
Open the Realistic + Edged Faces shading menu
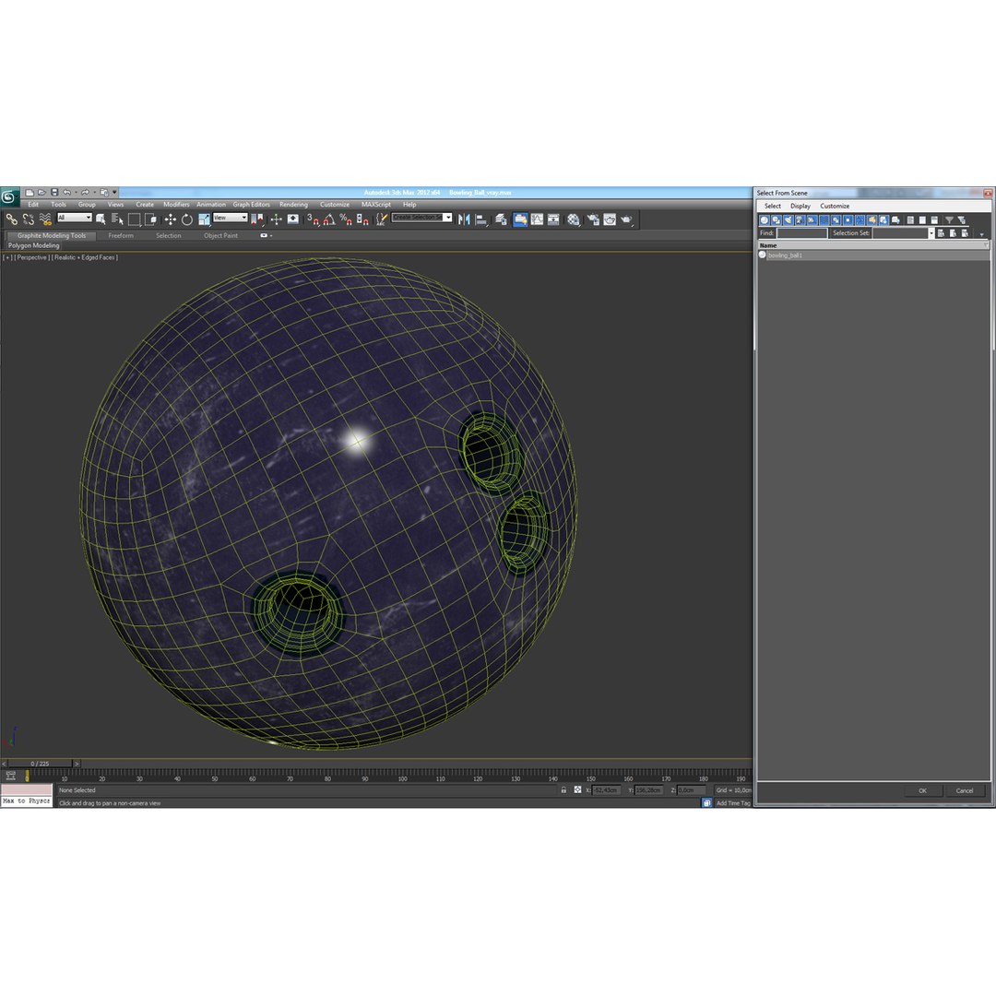85,258
